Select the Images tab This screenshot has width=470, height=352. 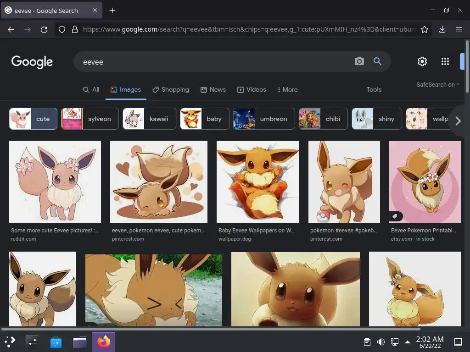tap(126, 89)
